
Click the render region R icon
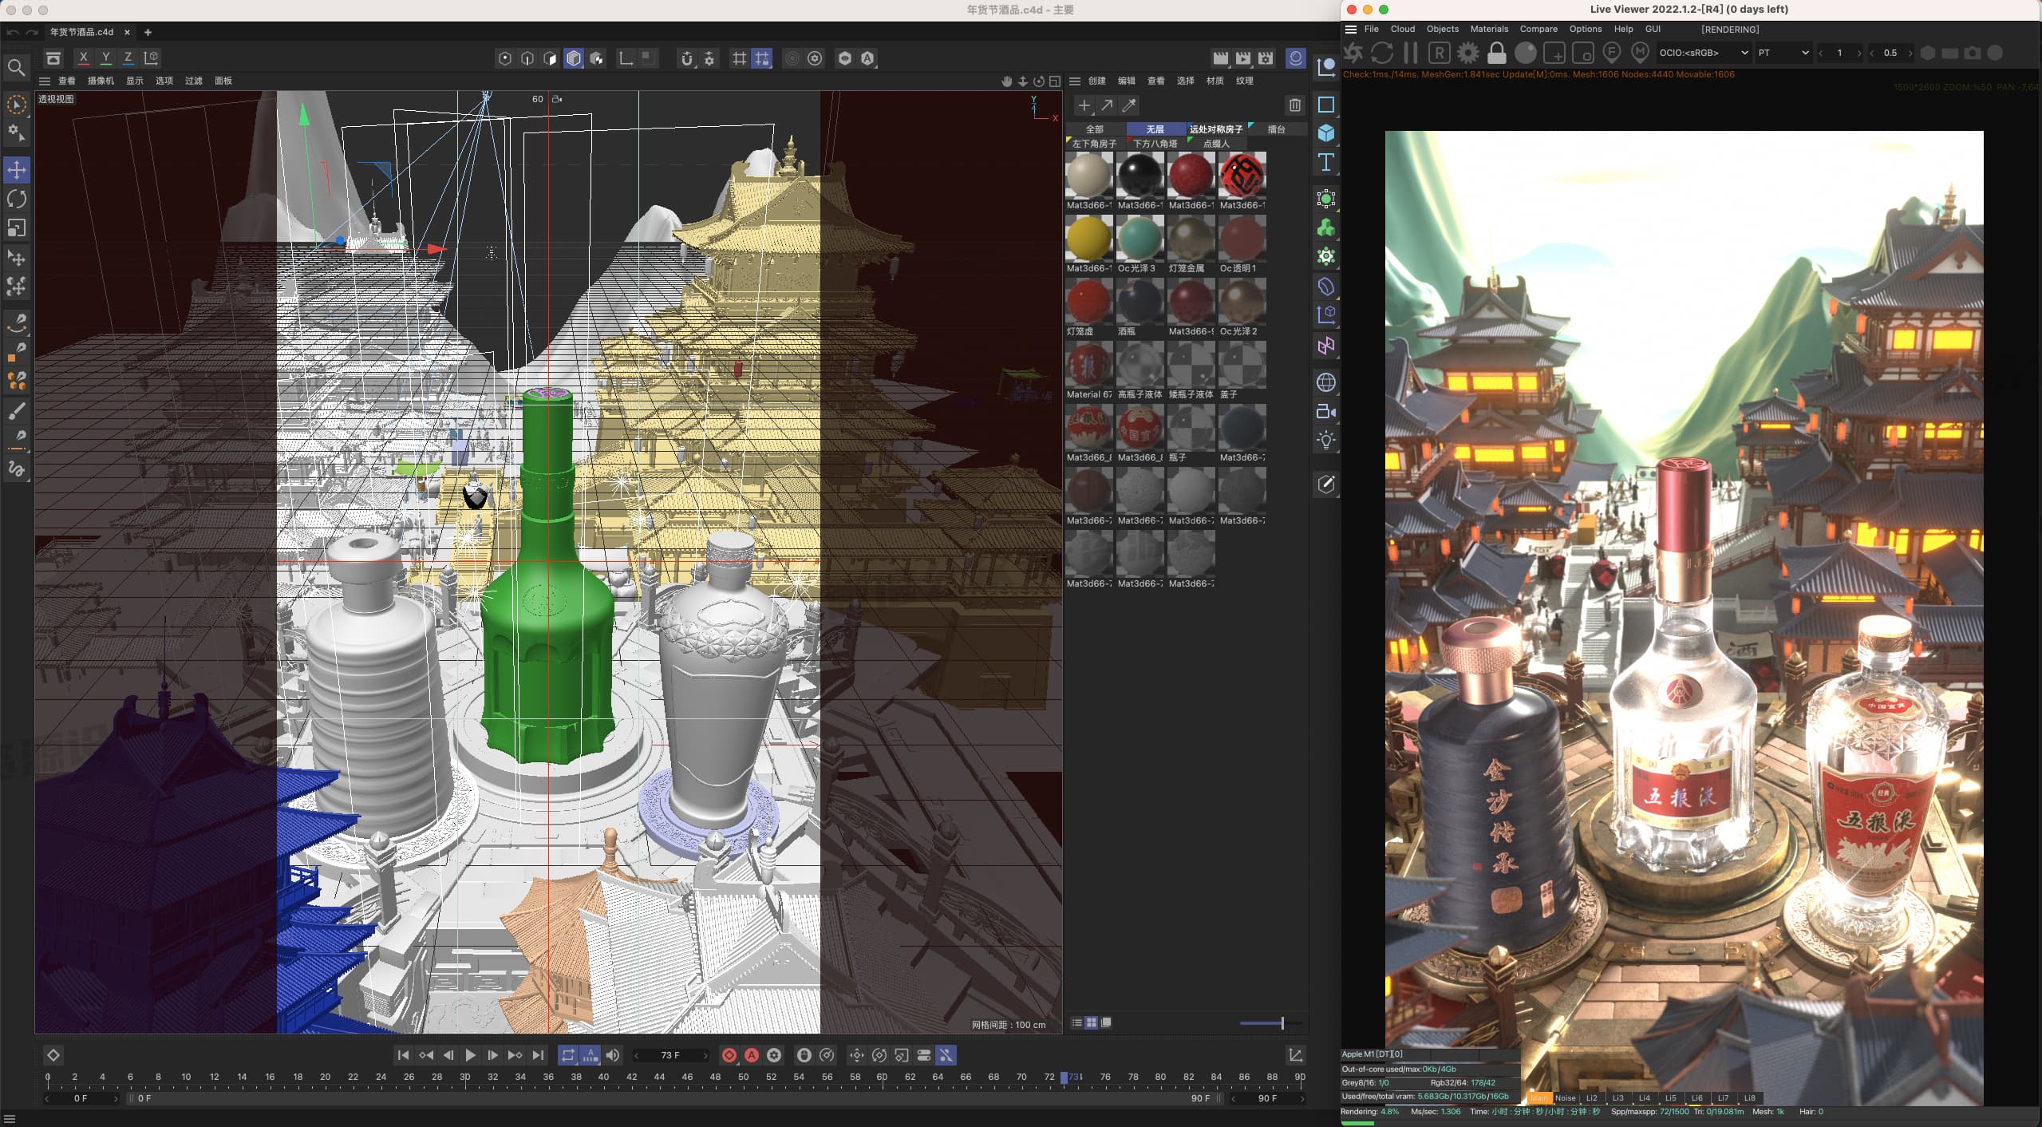[x=1439, y=53]
